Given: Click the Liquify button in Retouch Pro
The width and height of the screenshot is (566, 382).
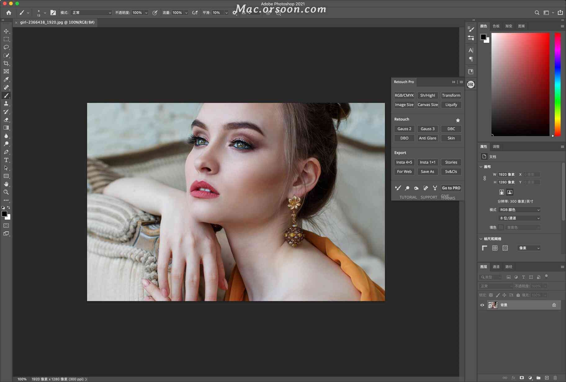Looking at the screenshot, I should pos(451,105).
